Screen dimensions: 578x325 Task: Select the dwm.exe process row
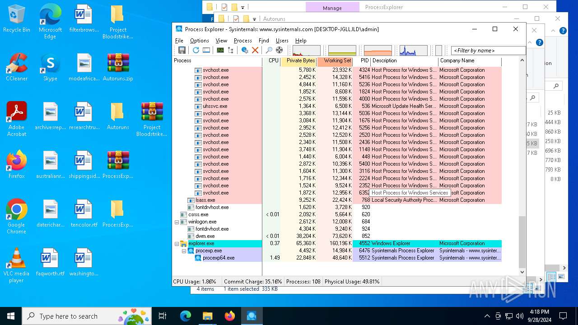[337, 236]
